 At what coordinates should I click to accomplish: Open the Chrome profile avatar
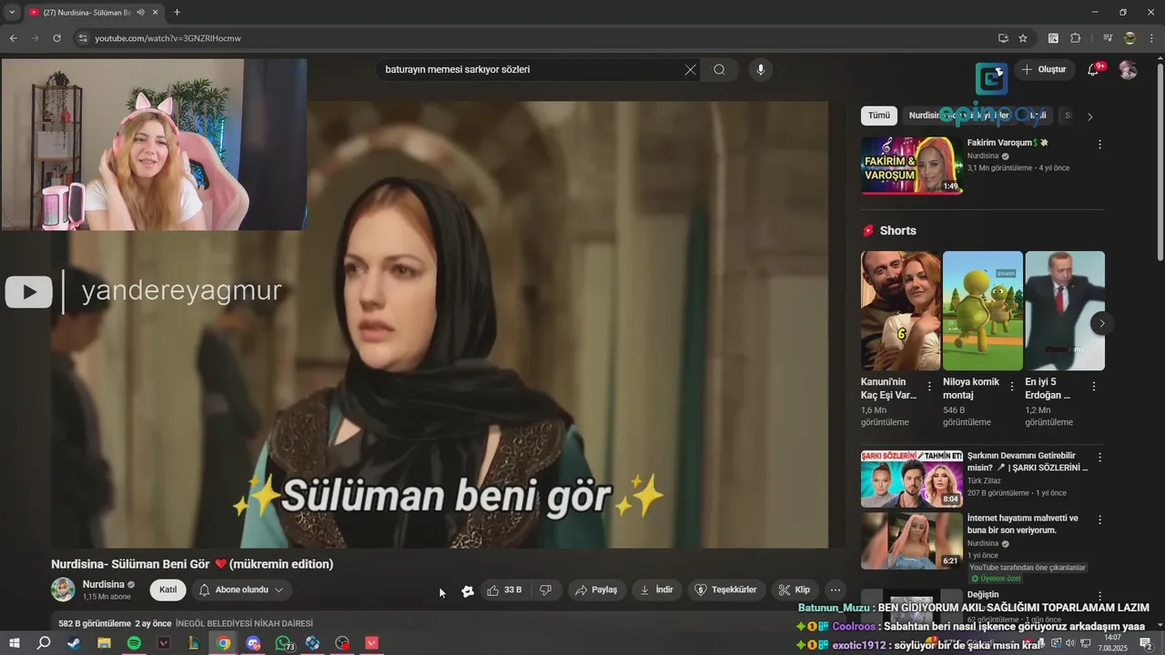[1130, 38]
